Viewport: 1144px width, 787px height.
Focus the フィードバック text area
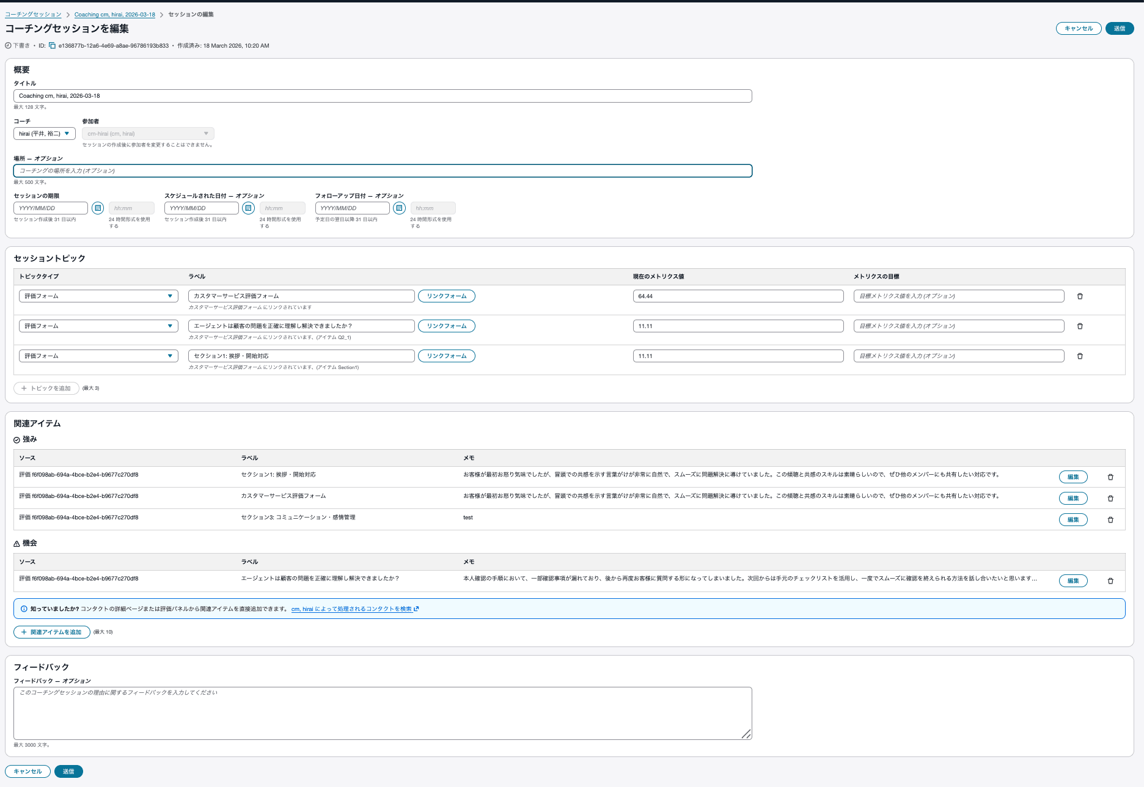coord(383,713)
